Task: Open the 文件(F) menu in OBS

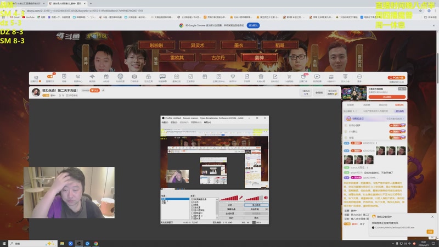Action: (x=165, y=122)
